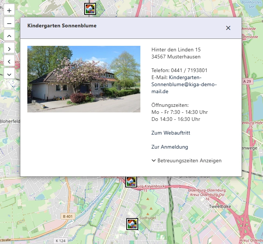Open the Zum Webauftritt link
This screenshot has height=244, width=263.
click(171, 133)
